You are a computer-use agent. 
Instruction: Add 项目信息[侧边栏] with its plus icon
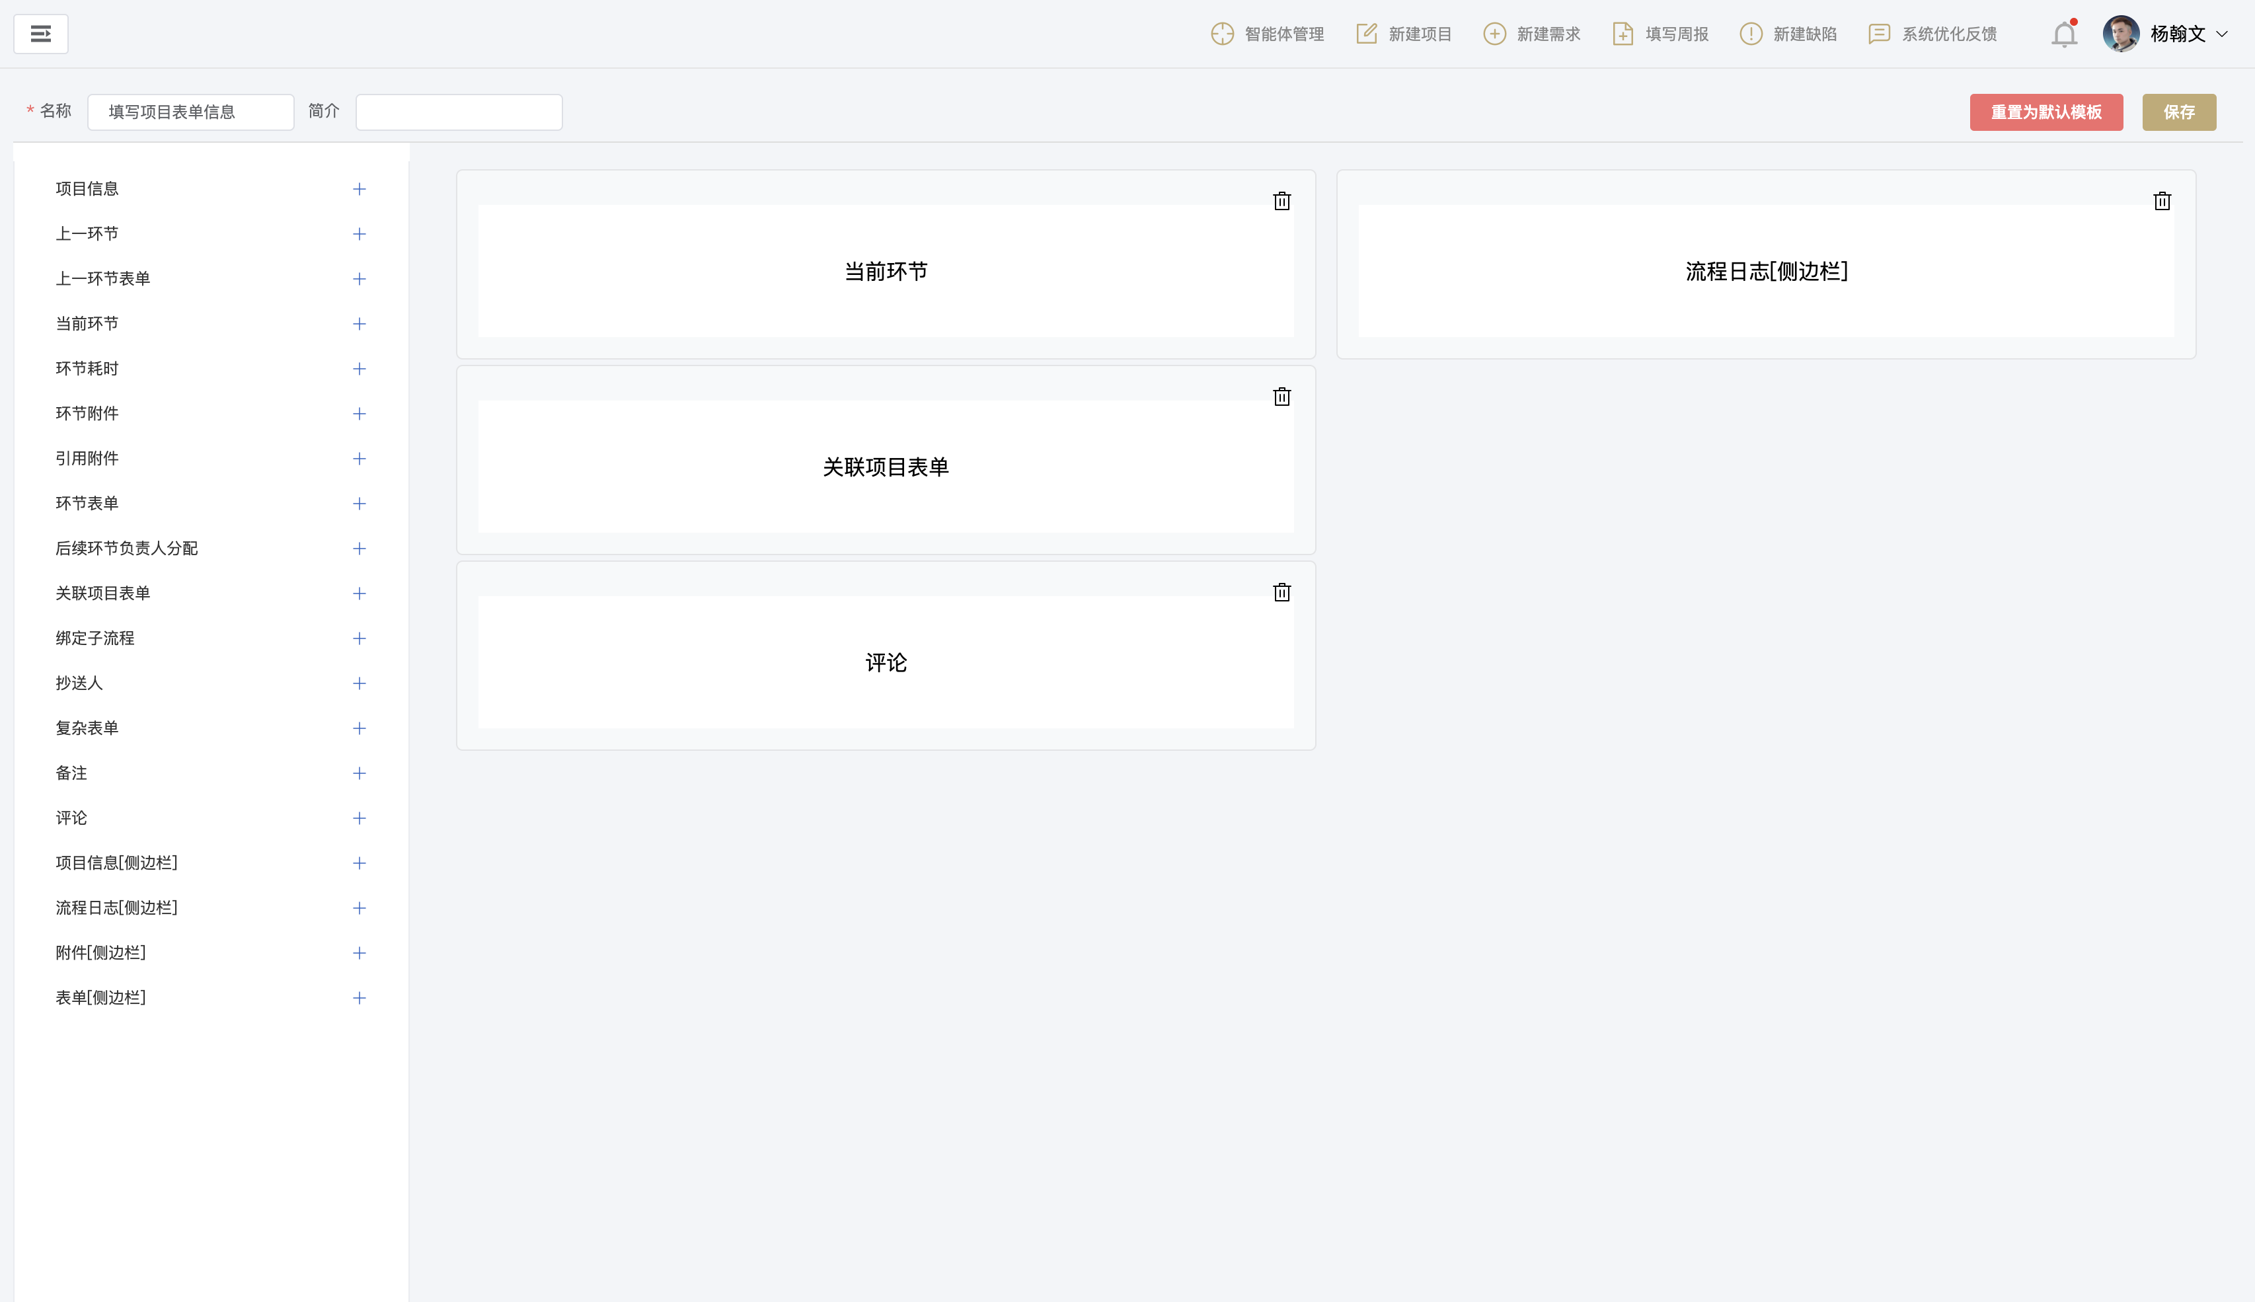tap(360, 863)
